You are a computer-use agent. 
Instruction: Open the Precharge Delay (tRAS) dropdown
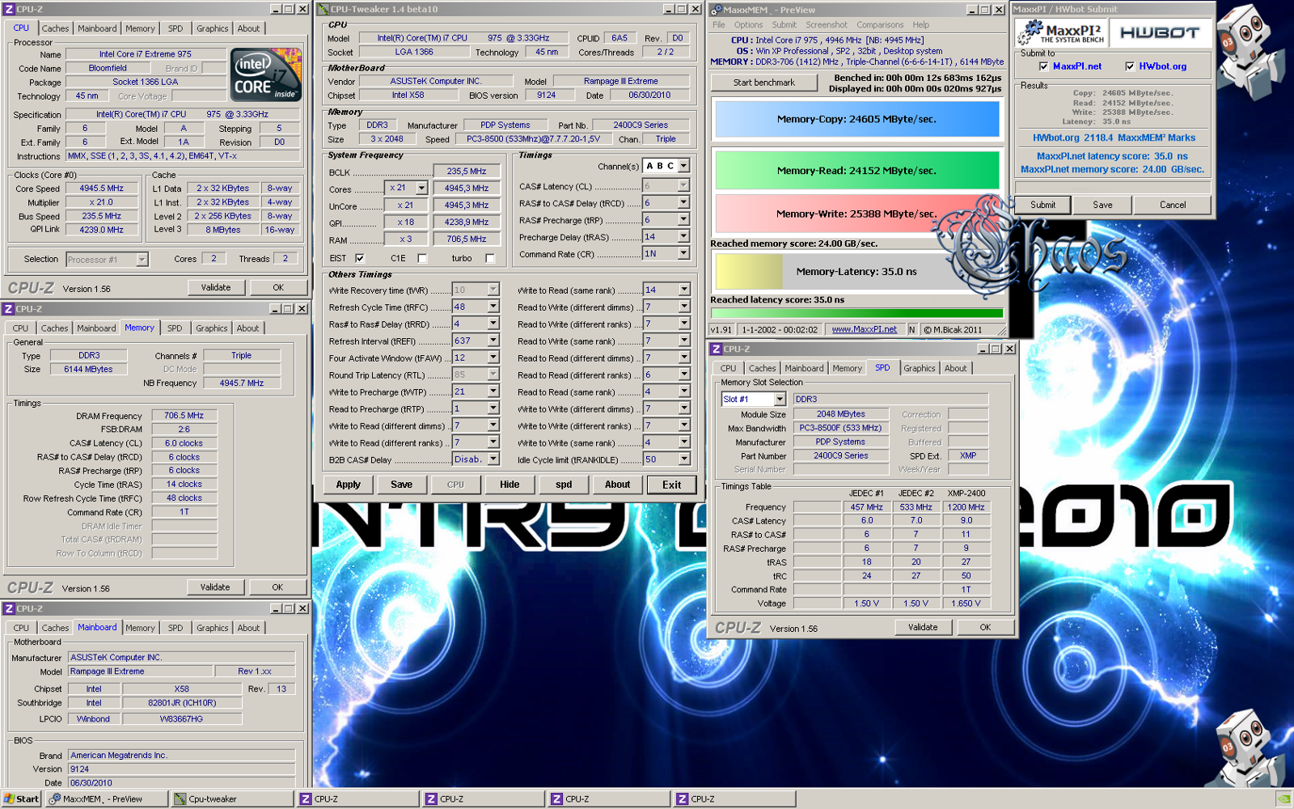click(x=683, y=236)
